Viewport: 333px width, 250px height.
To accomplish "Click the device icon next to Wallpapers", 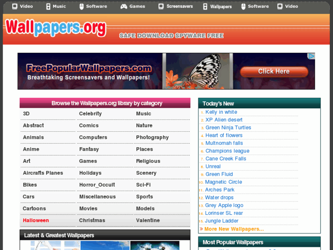I will click(x=205, y=6).
